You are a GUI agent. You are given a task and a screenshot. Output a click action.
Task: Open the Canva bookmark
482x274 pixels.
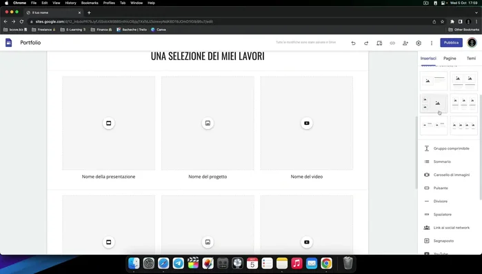point(159,30)
